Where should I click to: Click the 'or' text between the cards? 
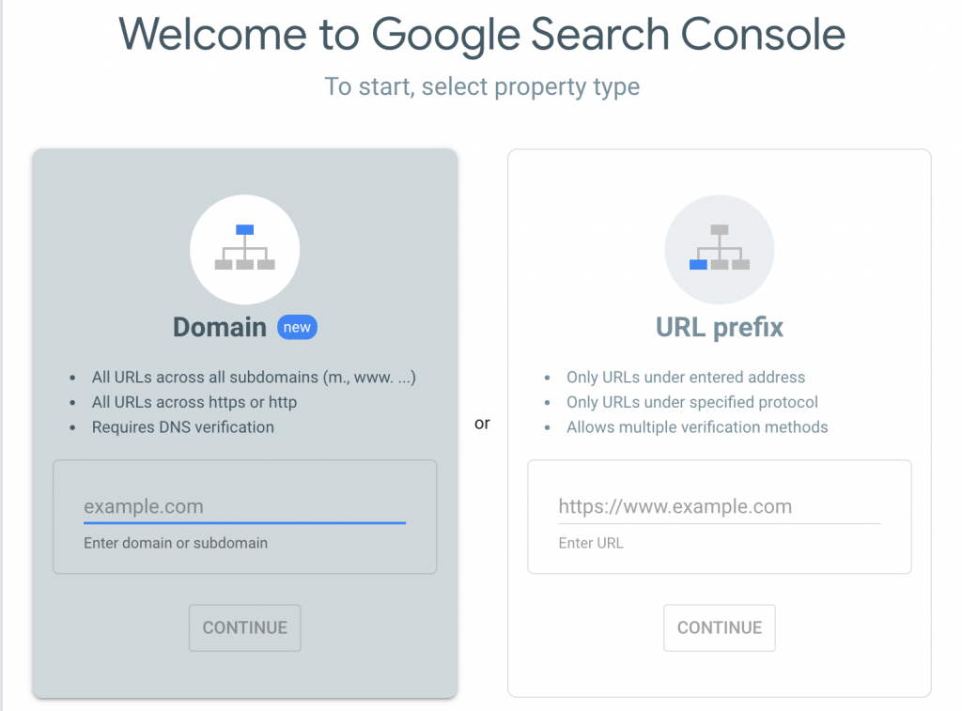(x=482, y=424)
